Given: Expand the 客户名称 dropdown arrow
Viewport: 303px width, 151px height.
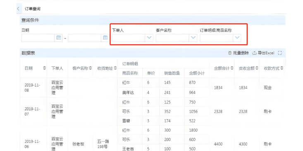Looking at the screenshot, I should [x=193, y=38].
